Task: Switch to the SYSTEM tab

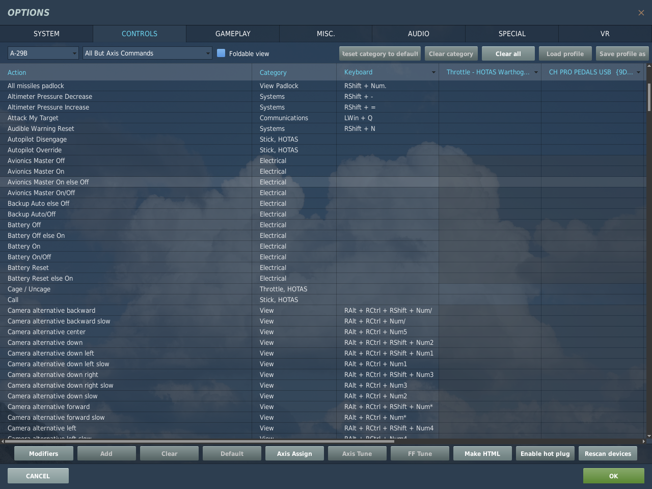Action: tap(46, 34)
